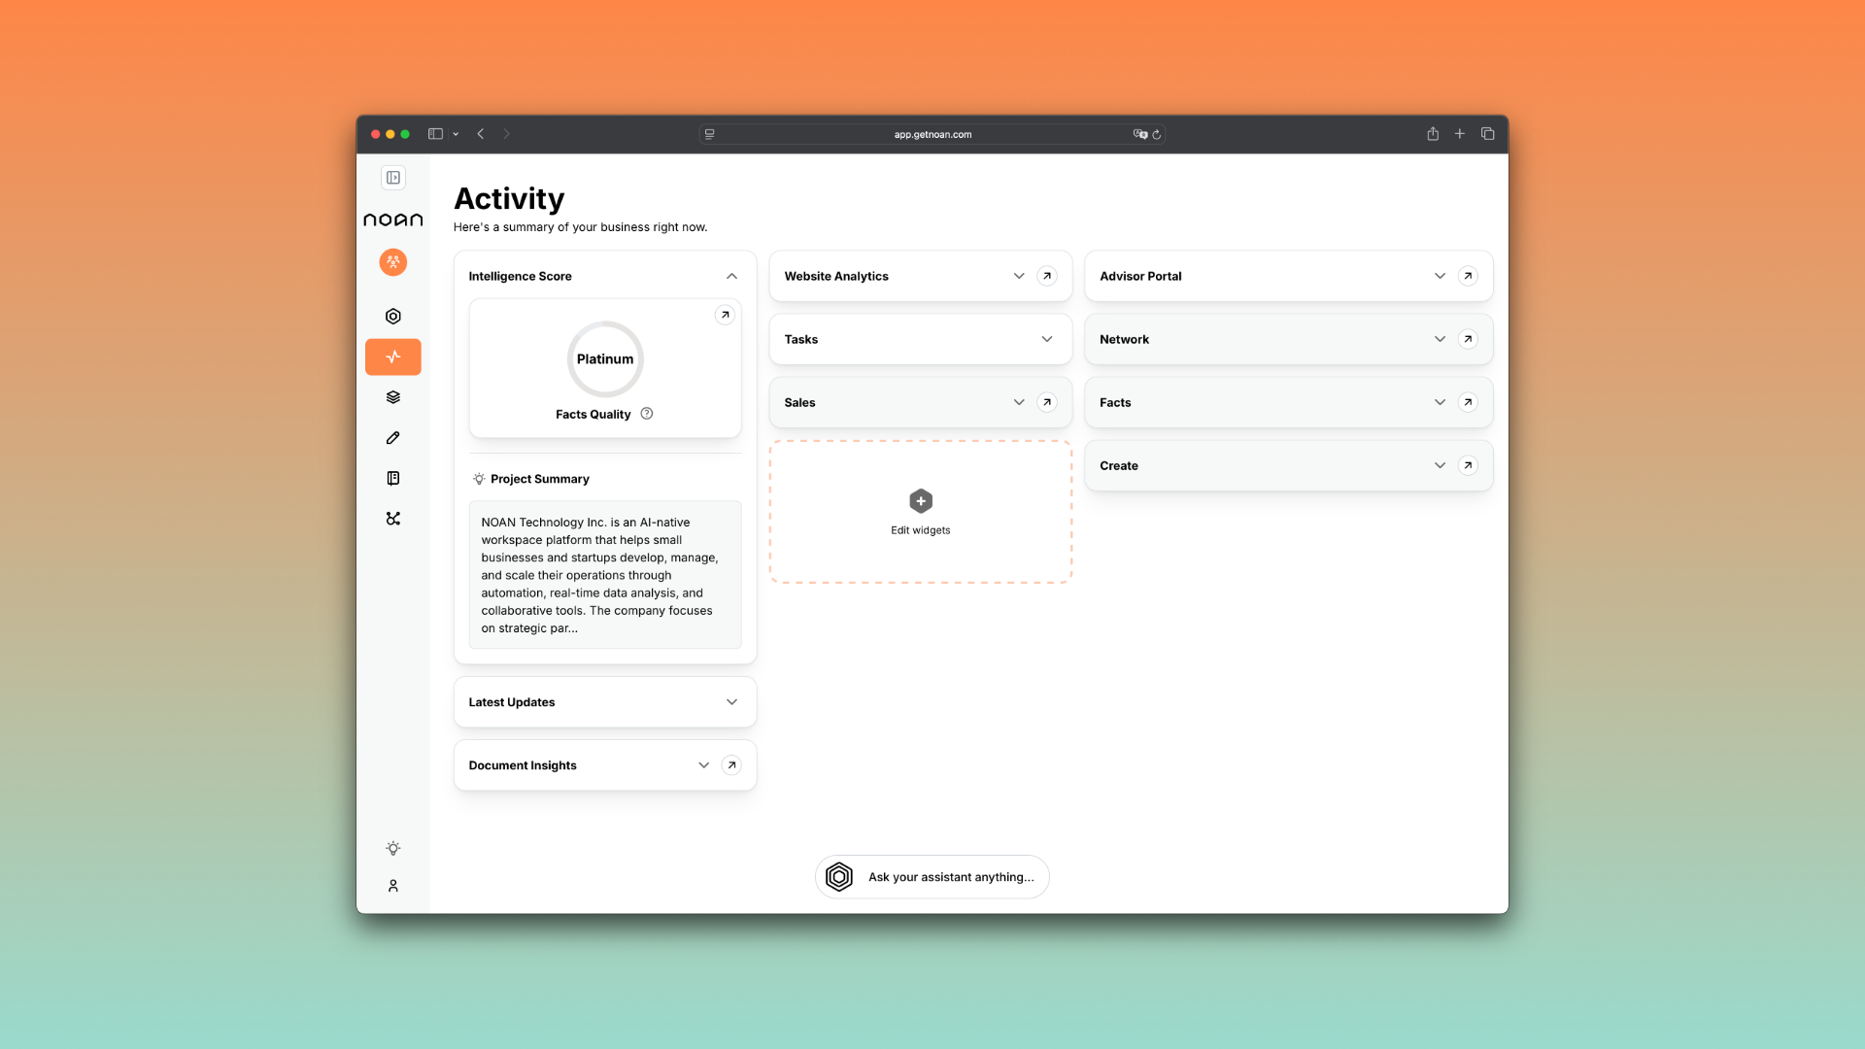Open the user profile icon in sidebar
The width and height of the screenshot is (1865, 1049).
[x=392, y=886]
